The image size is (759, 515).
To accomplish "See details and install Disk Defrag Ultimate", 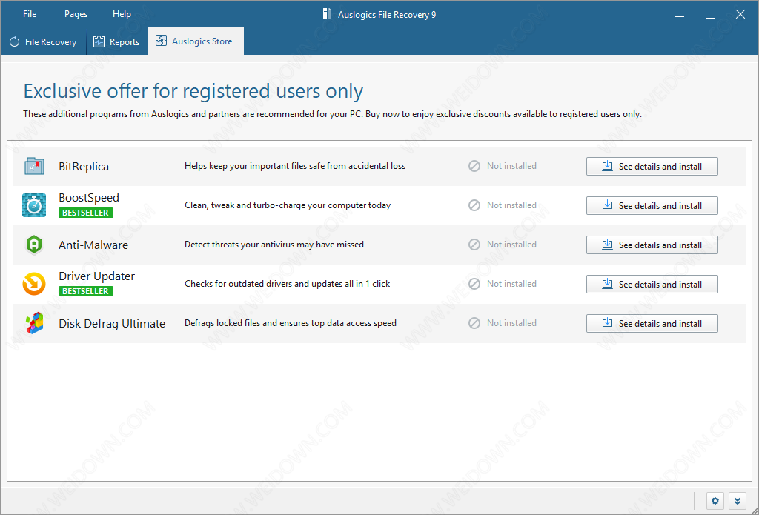I will point(652,323).
